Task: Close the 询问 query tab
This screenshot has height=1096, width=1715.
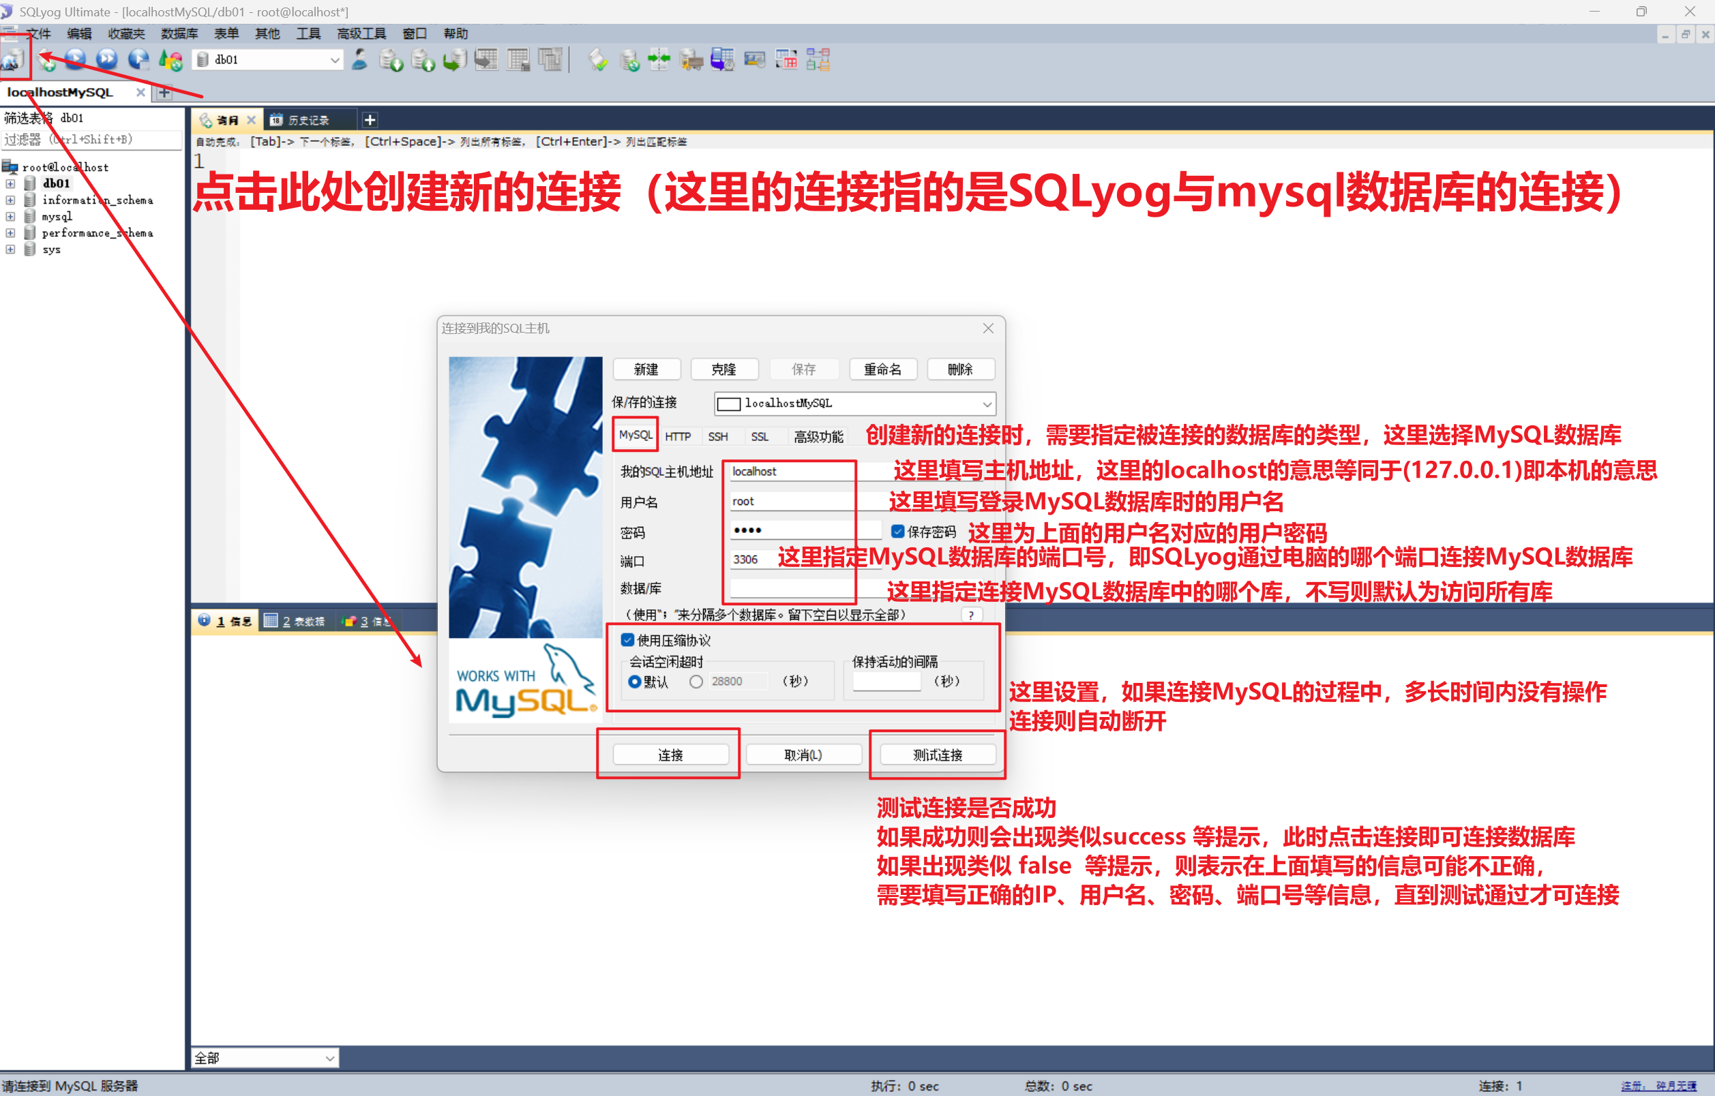Action: (252, 120)
